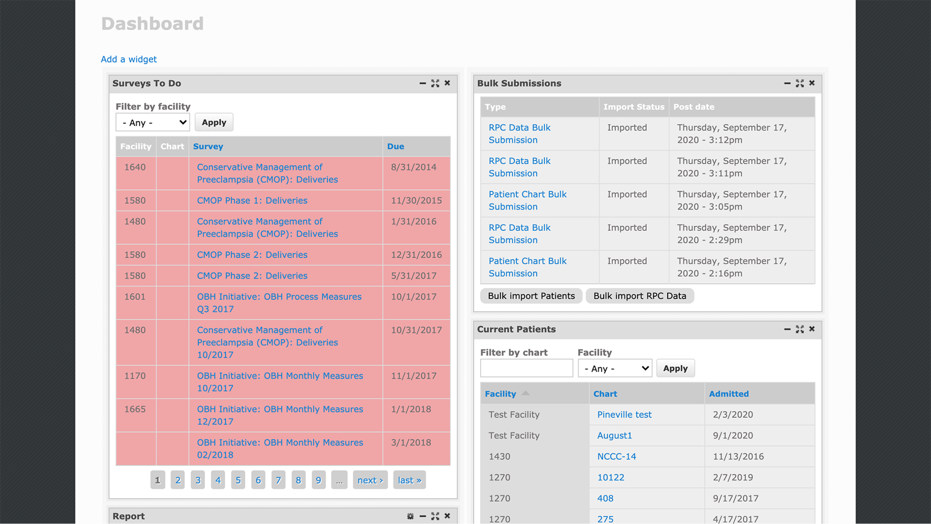
Task: Toggle the Facility column sort order
Action: tap(500, 394)
